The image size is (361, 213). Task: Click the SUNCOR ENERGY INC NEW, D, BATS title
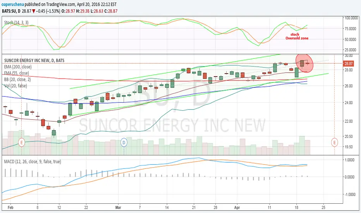[34, 60]
